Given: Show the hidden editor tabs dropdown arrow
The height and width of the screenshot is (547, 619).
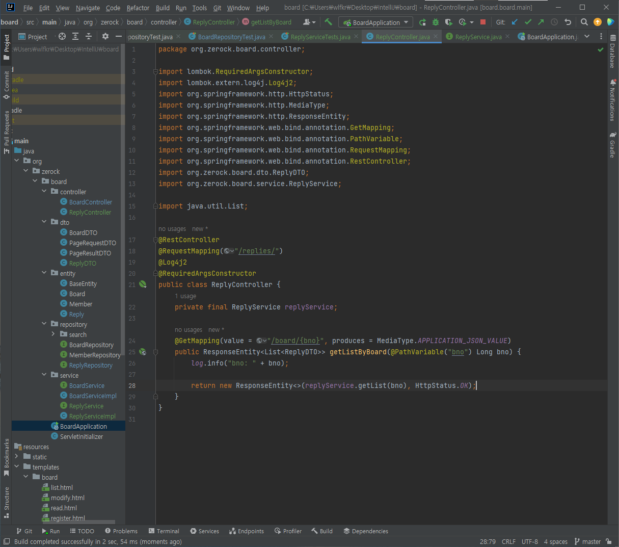Looking at the screenshot, I should click(587, 36).
